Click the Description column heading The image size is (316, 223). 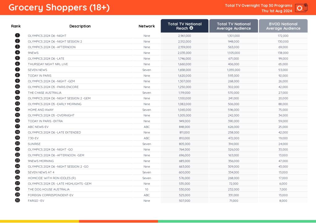[x=80, y=26]
